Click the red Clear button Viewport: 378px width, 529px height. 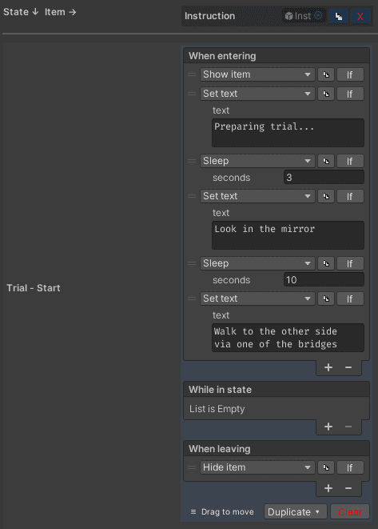coord(350,512)
